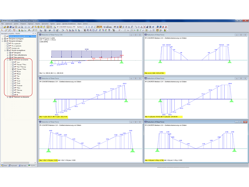Redo the action via toolbar arrow
Image resolution: width=249 pixels, height=187 pixels.
[x=29, y=27]
